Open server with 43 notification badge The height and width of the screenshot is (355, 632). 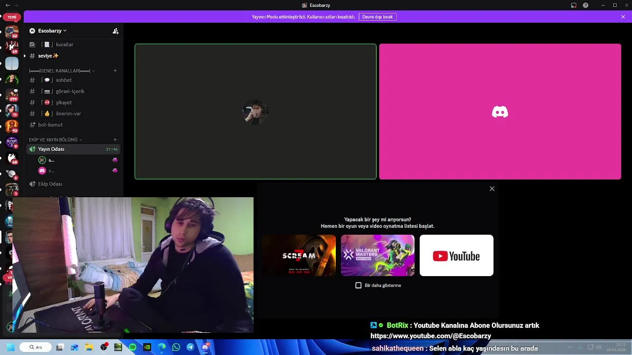click(x=12, y=126)
